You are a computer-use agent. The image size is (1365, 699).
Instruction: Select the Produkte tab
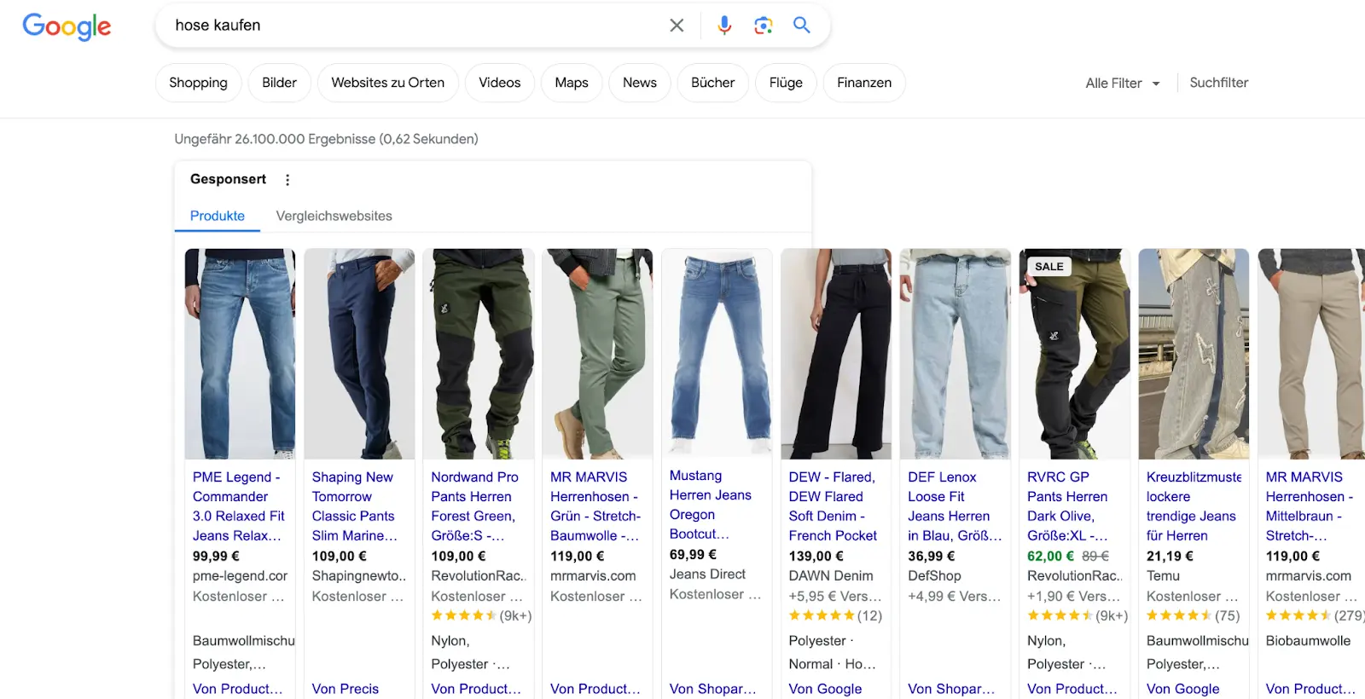(218, 216)
